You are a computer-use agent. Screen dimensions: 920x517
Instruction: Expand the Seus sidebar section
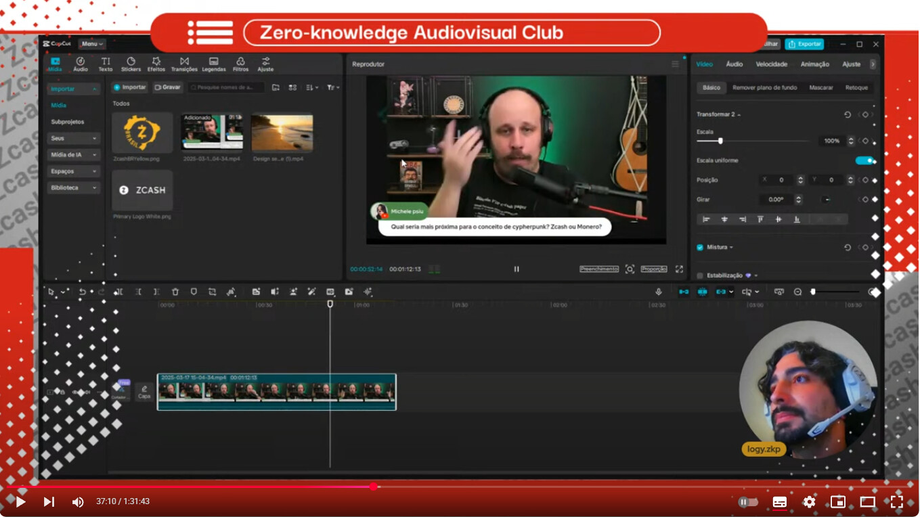click(x=73, y=138)
